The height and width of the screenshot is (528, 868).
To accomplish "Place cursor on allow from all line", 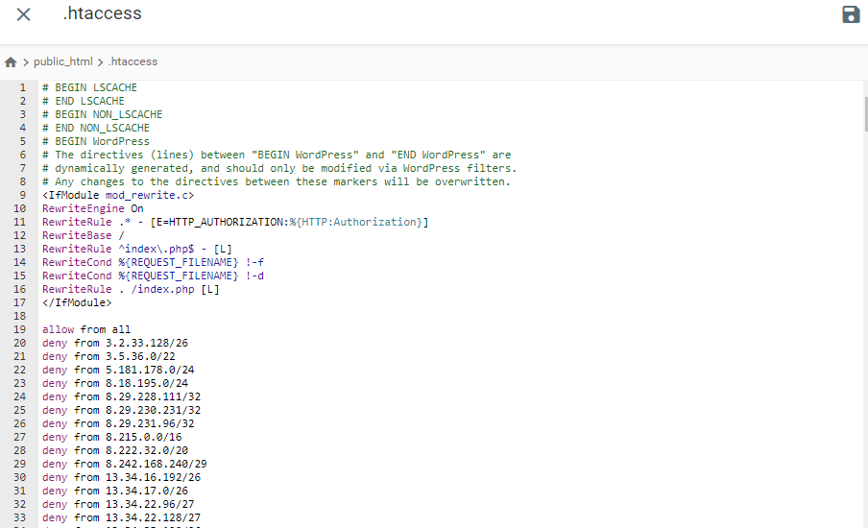I will coord(86,329).
